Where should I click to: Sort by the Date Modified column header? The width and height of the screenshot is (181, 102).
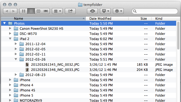coord(107,18)
